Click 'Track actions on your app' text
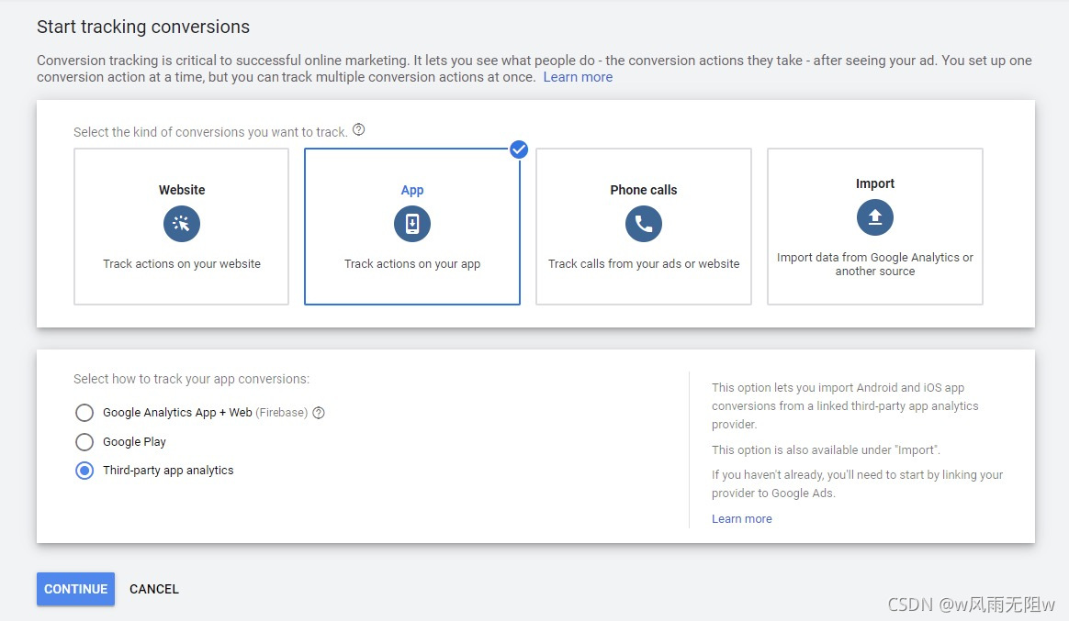The height and width of the screenshot is (621, 1069). tap(412, 263)
